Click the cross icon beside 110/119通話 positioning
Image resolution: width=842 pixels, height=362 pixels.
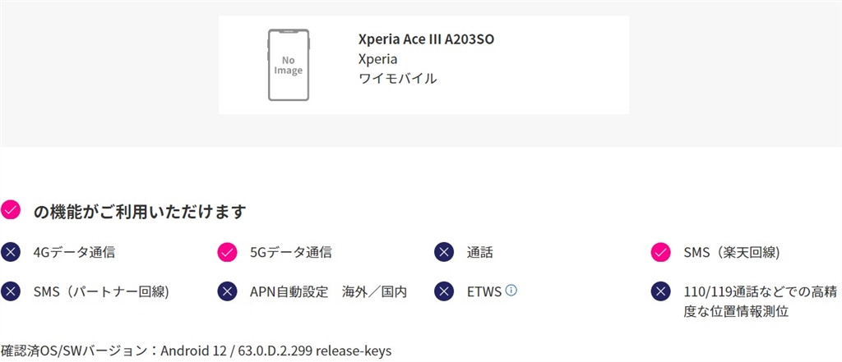pos(660,291)
